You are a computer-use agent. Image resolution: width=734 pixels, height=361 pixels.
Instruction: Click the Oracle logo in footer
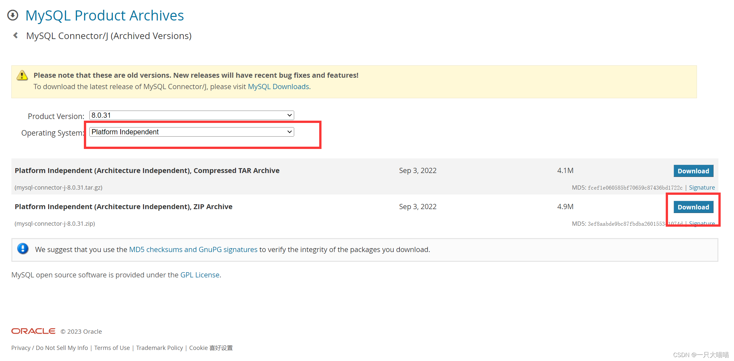pyautogui.click(x=33, y=331)
